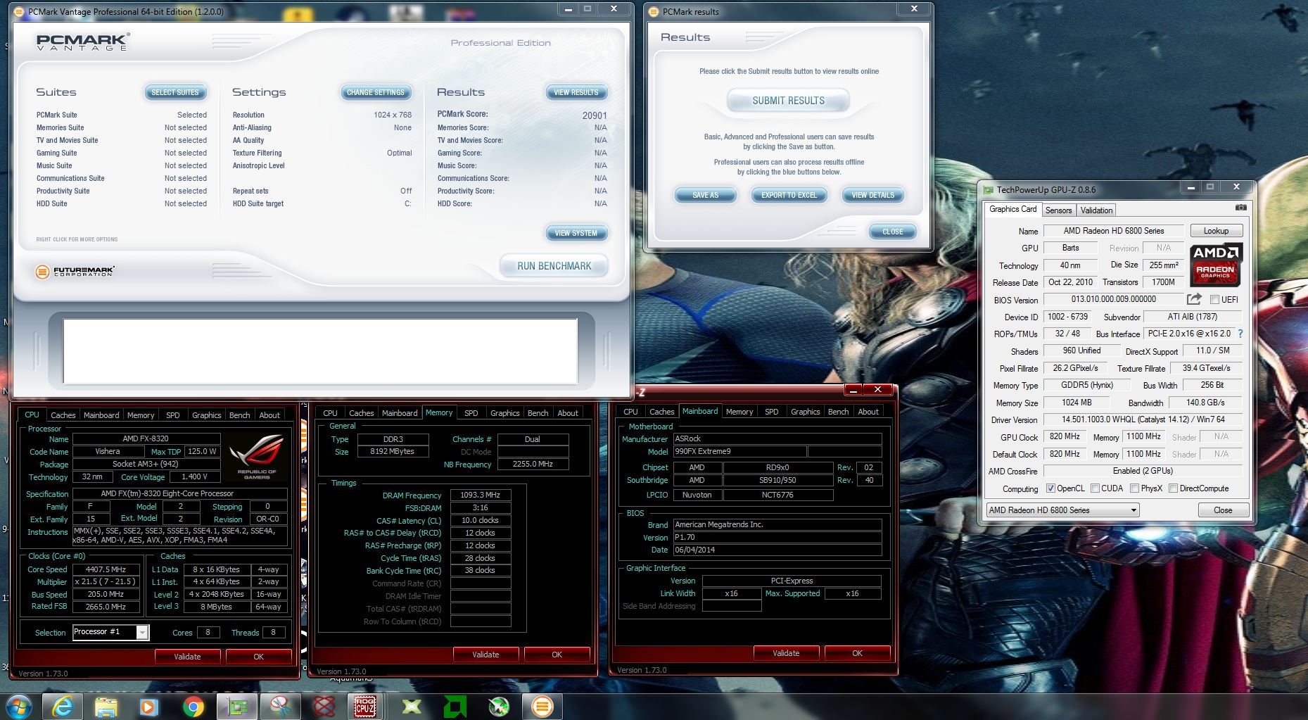This screenshot has width=1308, height=720.
Task: Toggle the UEFI checkbox in GPU-Z
Action: 1214,300
